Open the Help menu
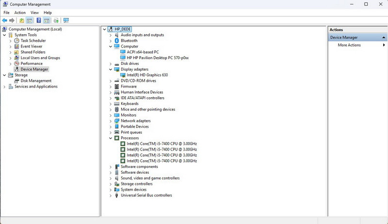 48,13
